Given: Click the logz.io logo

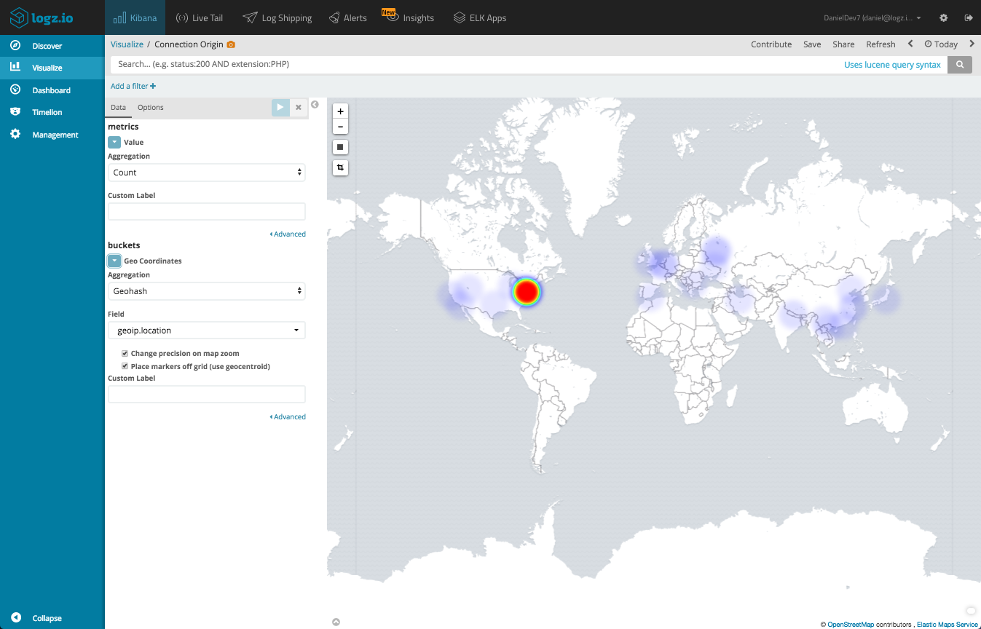Looking at the screenshot, I should click(x=42, y=17).
